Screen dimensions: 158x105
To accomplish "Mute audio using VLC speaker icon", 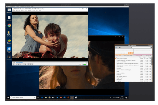I will pyautogui.click(x=80, y=65).
